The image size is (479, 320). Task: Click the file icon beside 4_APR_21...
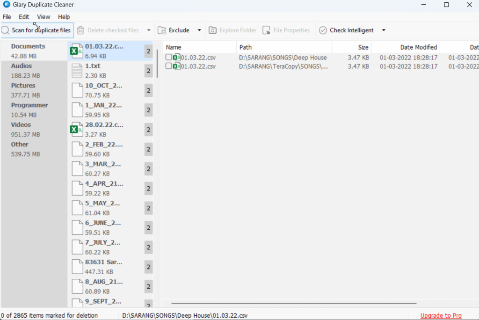click(x=77, y=188)
